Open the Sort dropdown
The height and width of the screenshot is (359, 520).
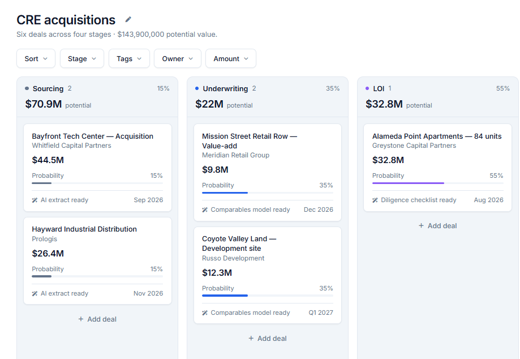click(x=36, y=59)
